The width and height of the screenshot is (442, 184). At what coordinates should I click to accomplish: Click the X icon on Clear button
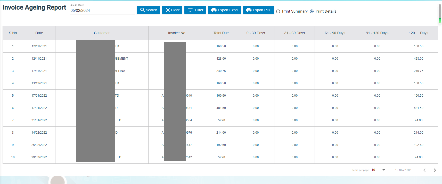coord(168,10)
